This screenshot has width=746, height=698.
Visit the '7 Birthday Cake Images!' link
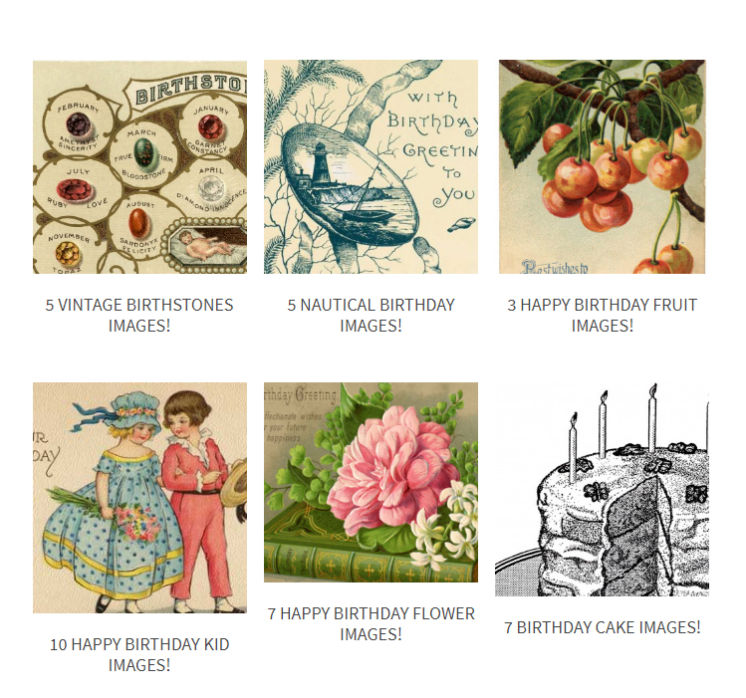(x=602, y=627)
